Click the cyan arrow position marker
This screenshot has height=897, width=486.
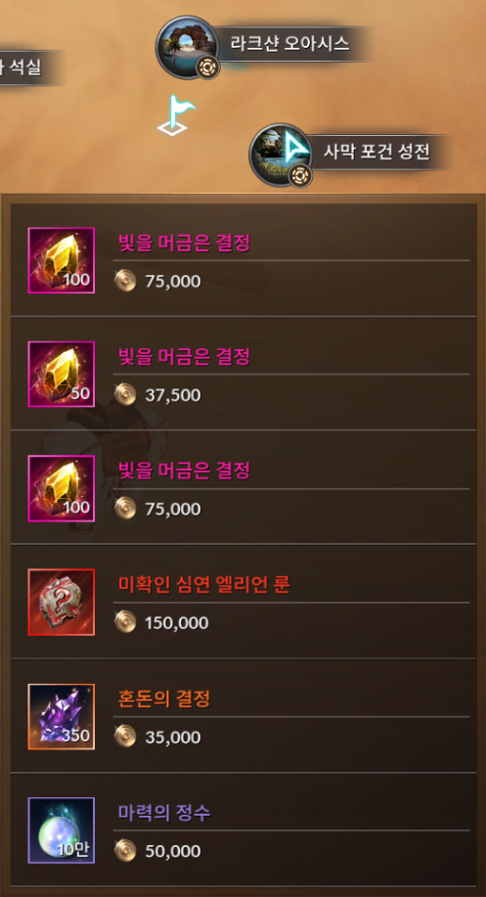[296, 149]
